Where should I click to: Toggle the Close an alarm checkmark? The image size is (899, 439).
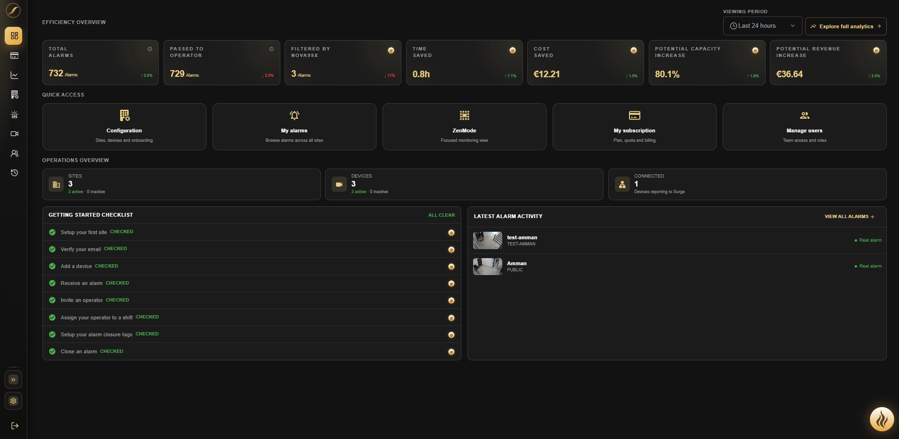coord(52,351)
